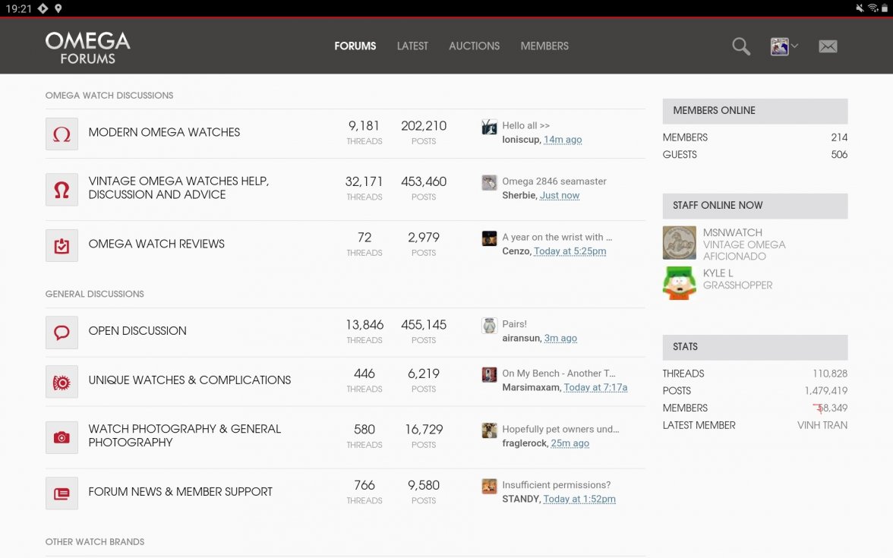Select the gear icon for Unique Watches & Complications
This screenshot has width=893, height=558.
(62, 381)
